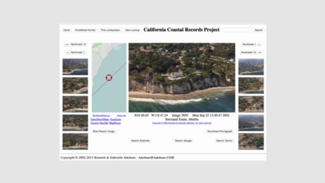The image size is (325, 183).
Task: Open fourth thumbnail in right column
Action: (x=251, y=123)
